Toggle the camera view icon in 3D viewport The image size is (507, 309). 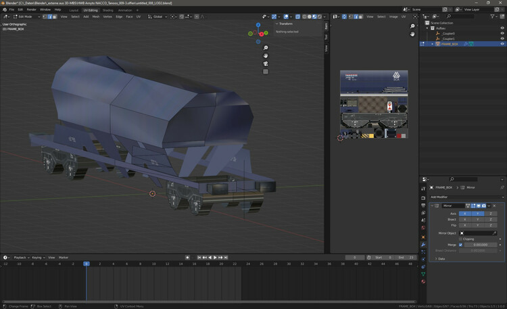click(266, 64)
